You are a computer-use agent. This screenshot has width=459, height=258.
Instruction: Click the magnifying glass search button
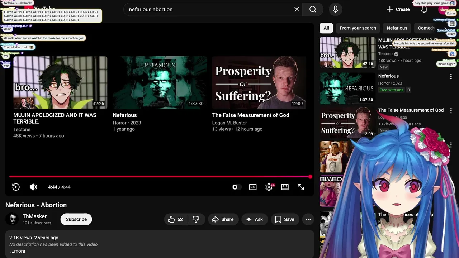[x=313, y=9]
